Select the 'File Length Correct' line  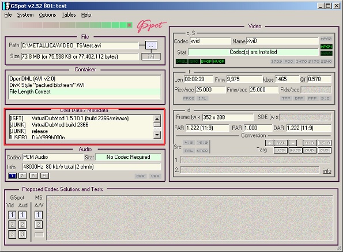[85, 91]
